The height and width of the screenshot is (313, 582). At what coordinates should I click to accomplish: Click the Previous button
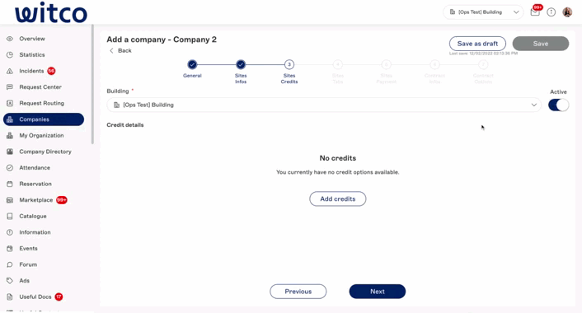point(298,292)
